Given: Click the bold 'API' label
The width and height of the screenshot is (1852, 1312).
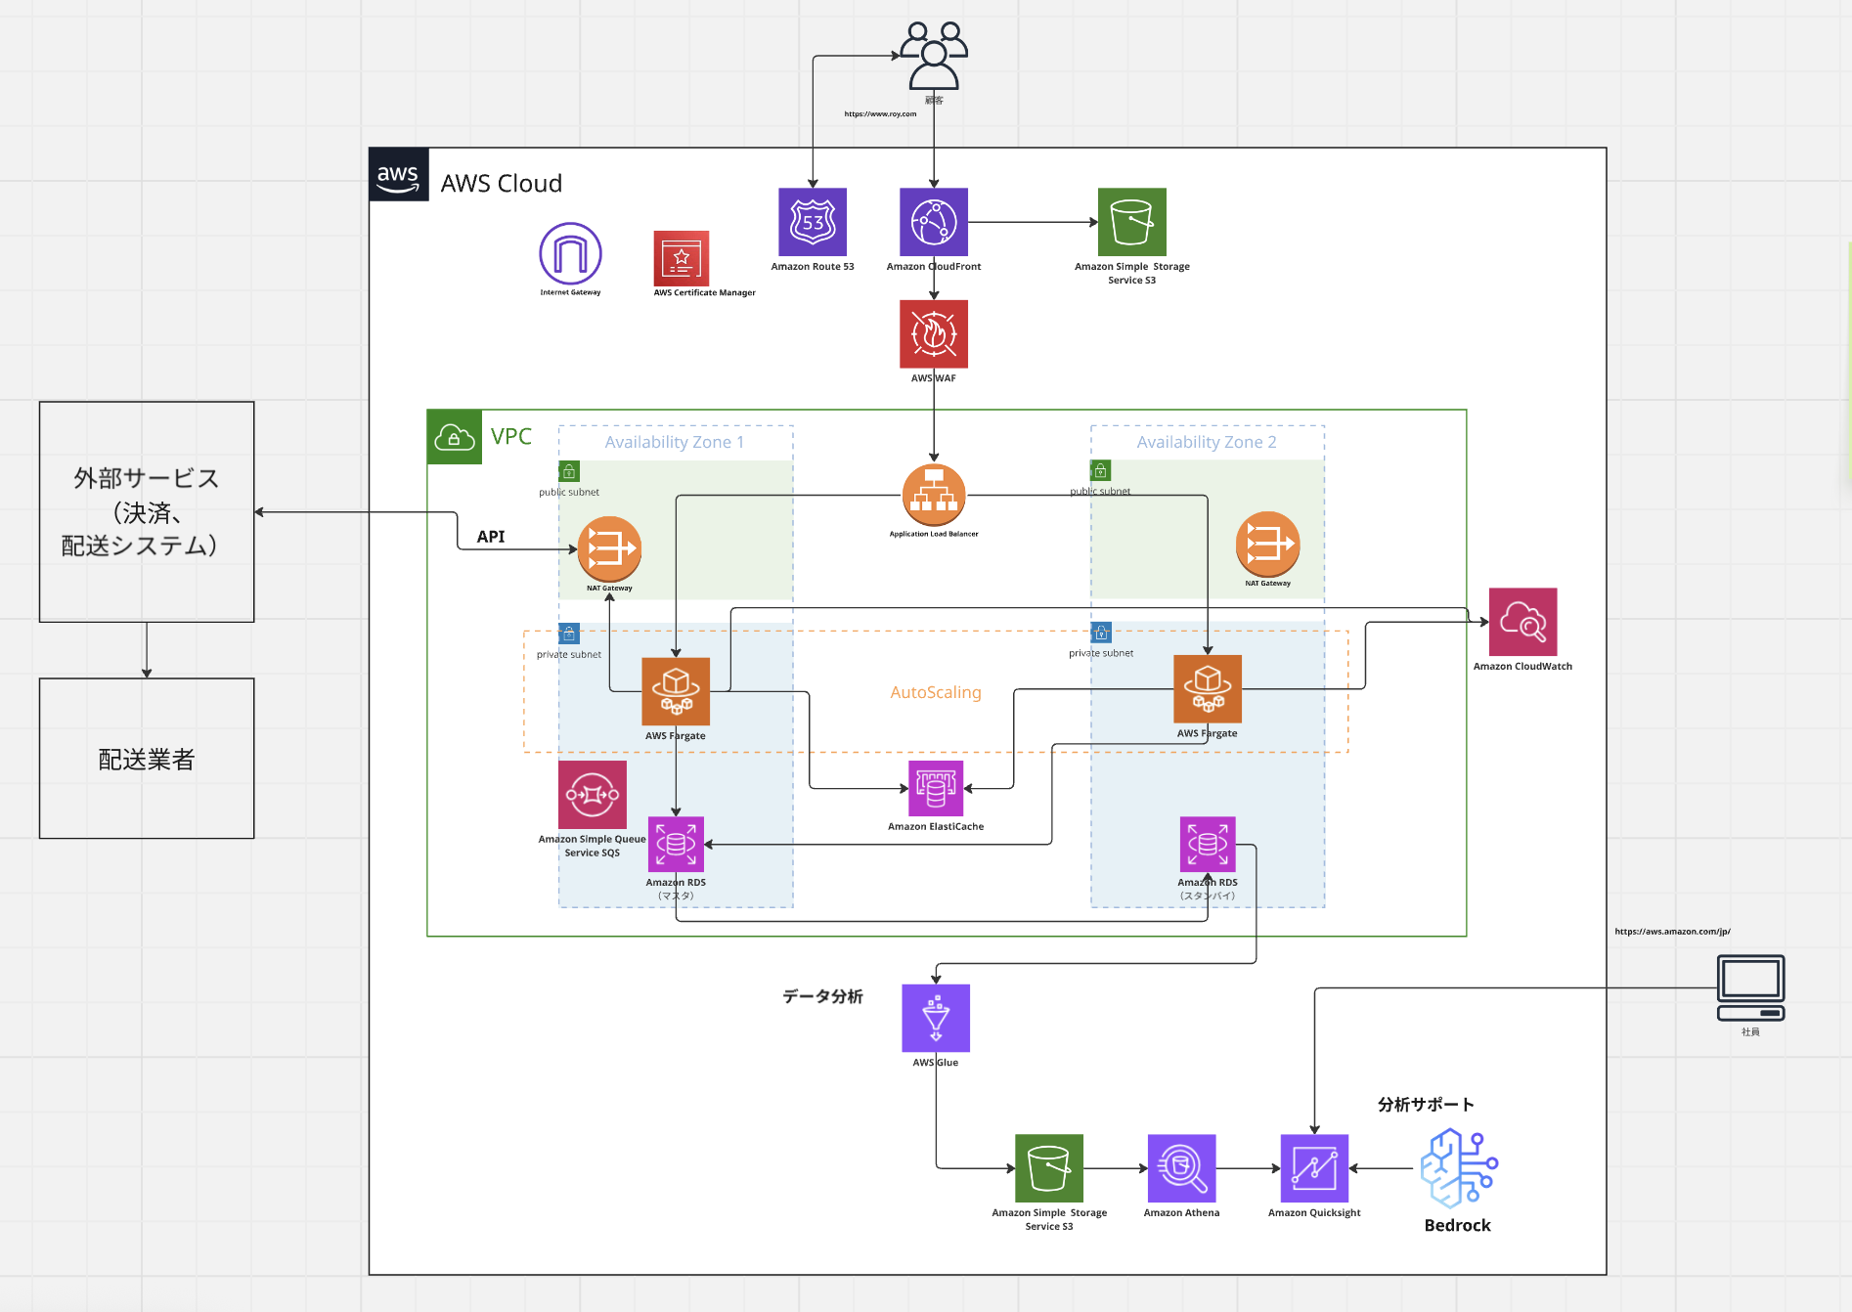Looking at the screenshot, I should (491, 536).
